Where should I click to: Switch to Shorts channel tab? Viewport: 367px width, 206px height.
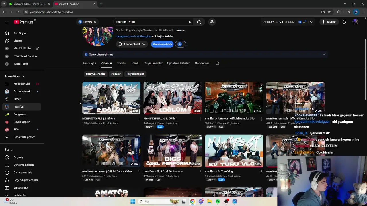pos(121,63)
